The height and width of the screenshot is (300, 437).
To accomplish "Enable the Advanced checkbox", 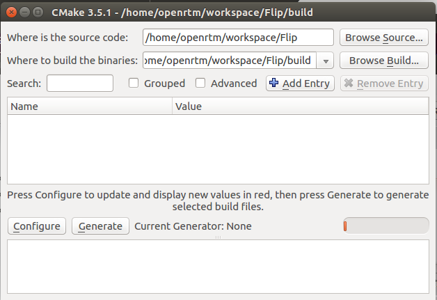I will [200, 83].
